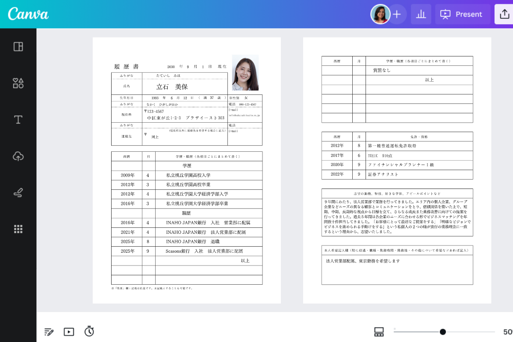Open the Uploads panel
Screen dimensions: 513x342
click(x=18, y=156)
